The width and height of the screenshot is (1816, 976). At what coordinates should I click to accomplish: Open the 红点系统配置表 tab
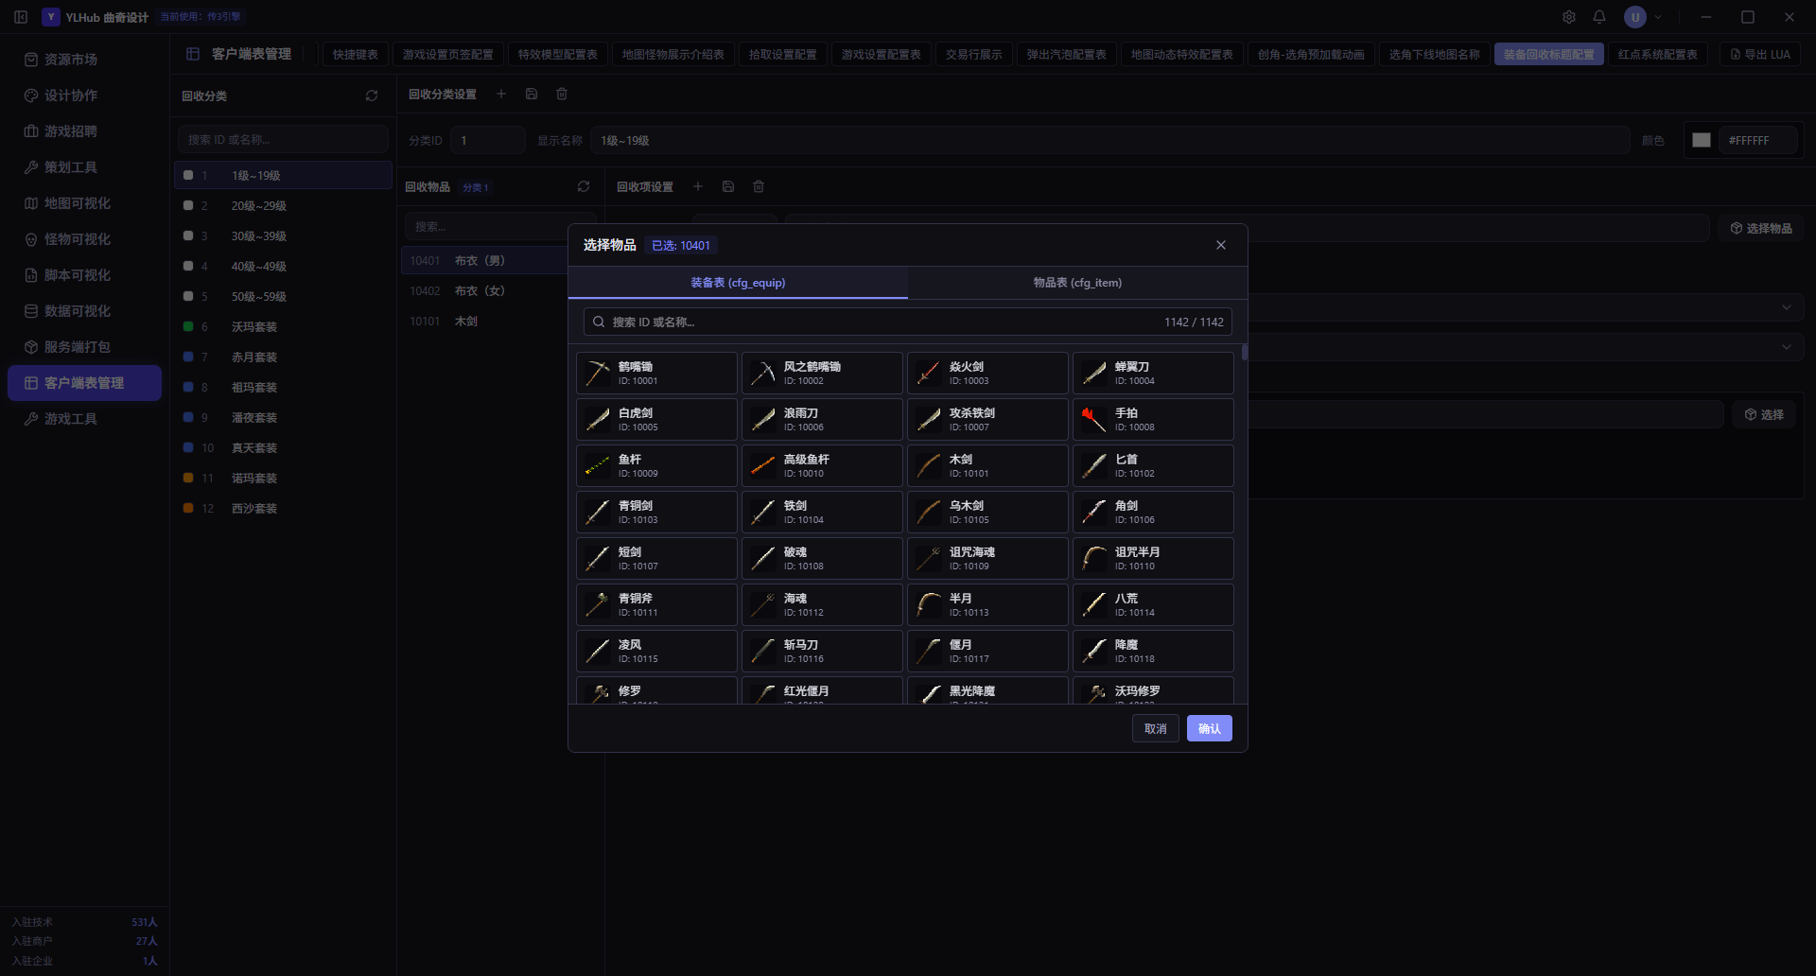(x=1658, y=54)
